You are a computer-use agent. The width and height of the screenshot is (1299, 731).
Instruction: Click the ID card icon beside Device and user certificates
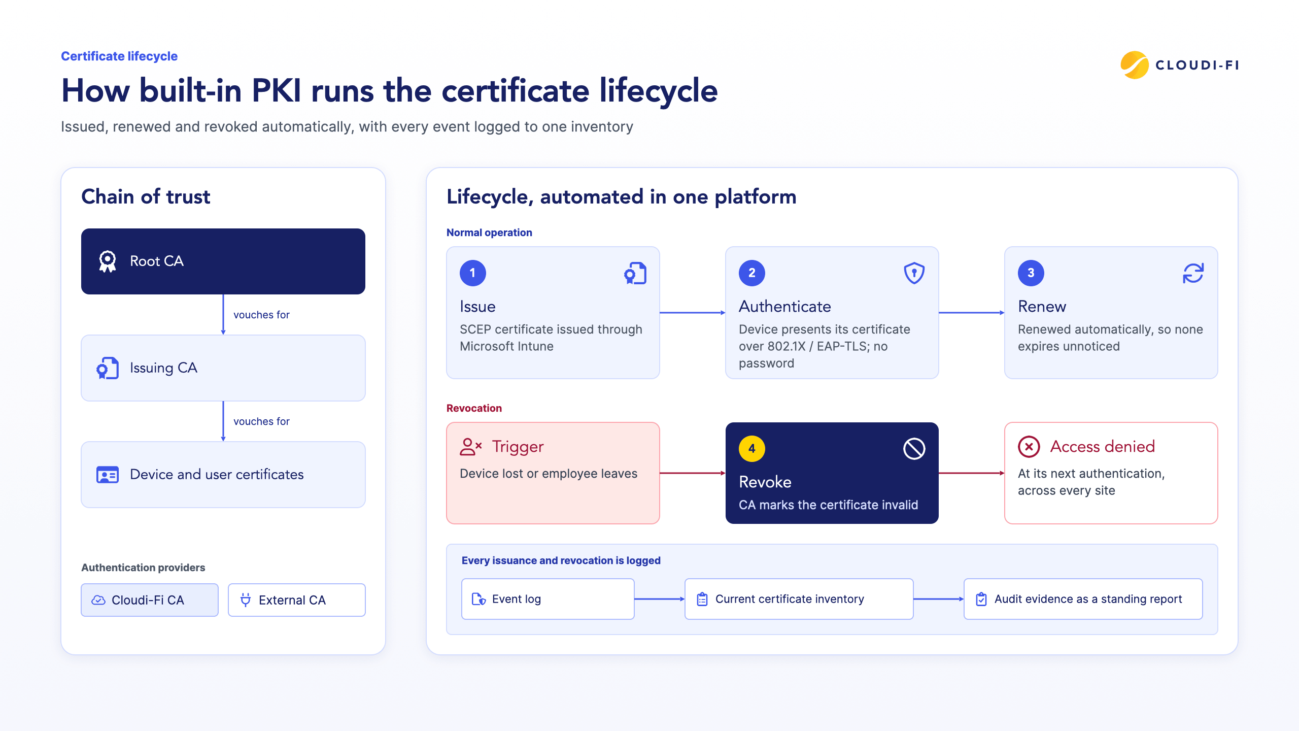point(108,475)
